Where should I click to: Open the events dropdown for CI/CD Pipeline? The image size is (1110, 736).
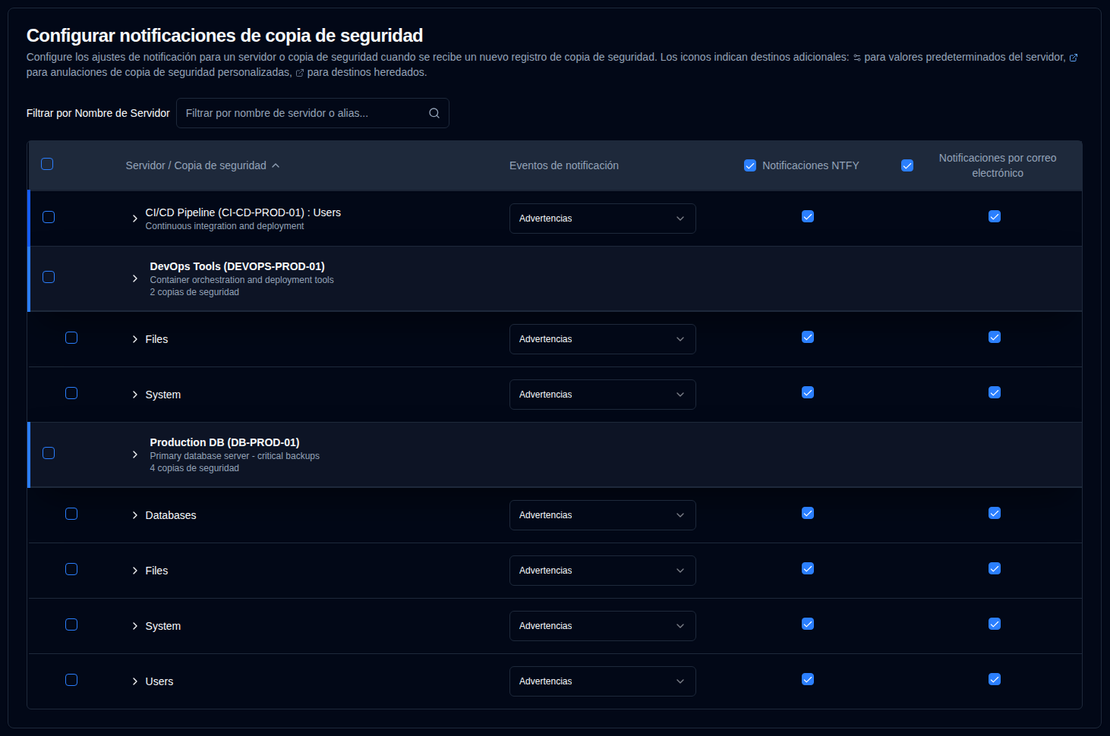point(603,219)
